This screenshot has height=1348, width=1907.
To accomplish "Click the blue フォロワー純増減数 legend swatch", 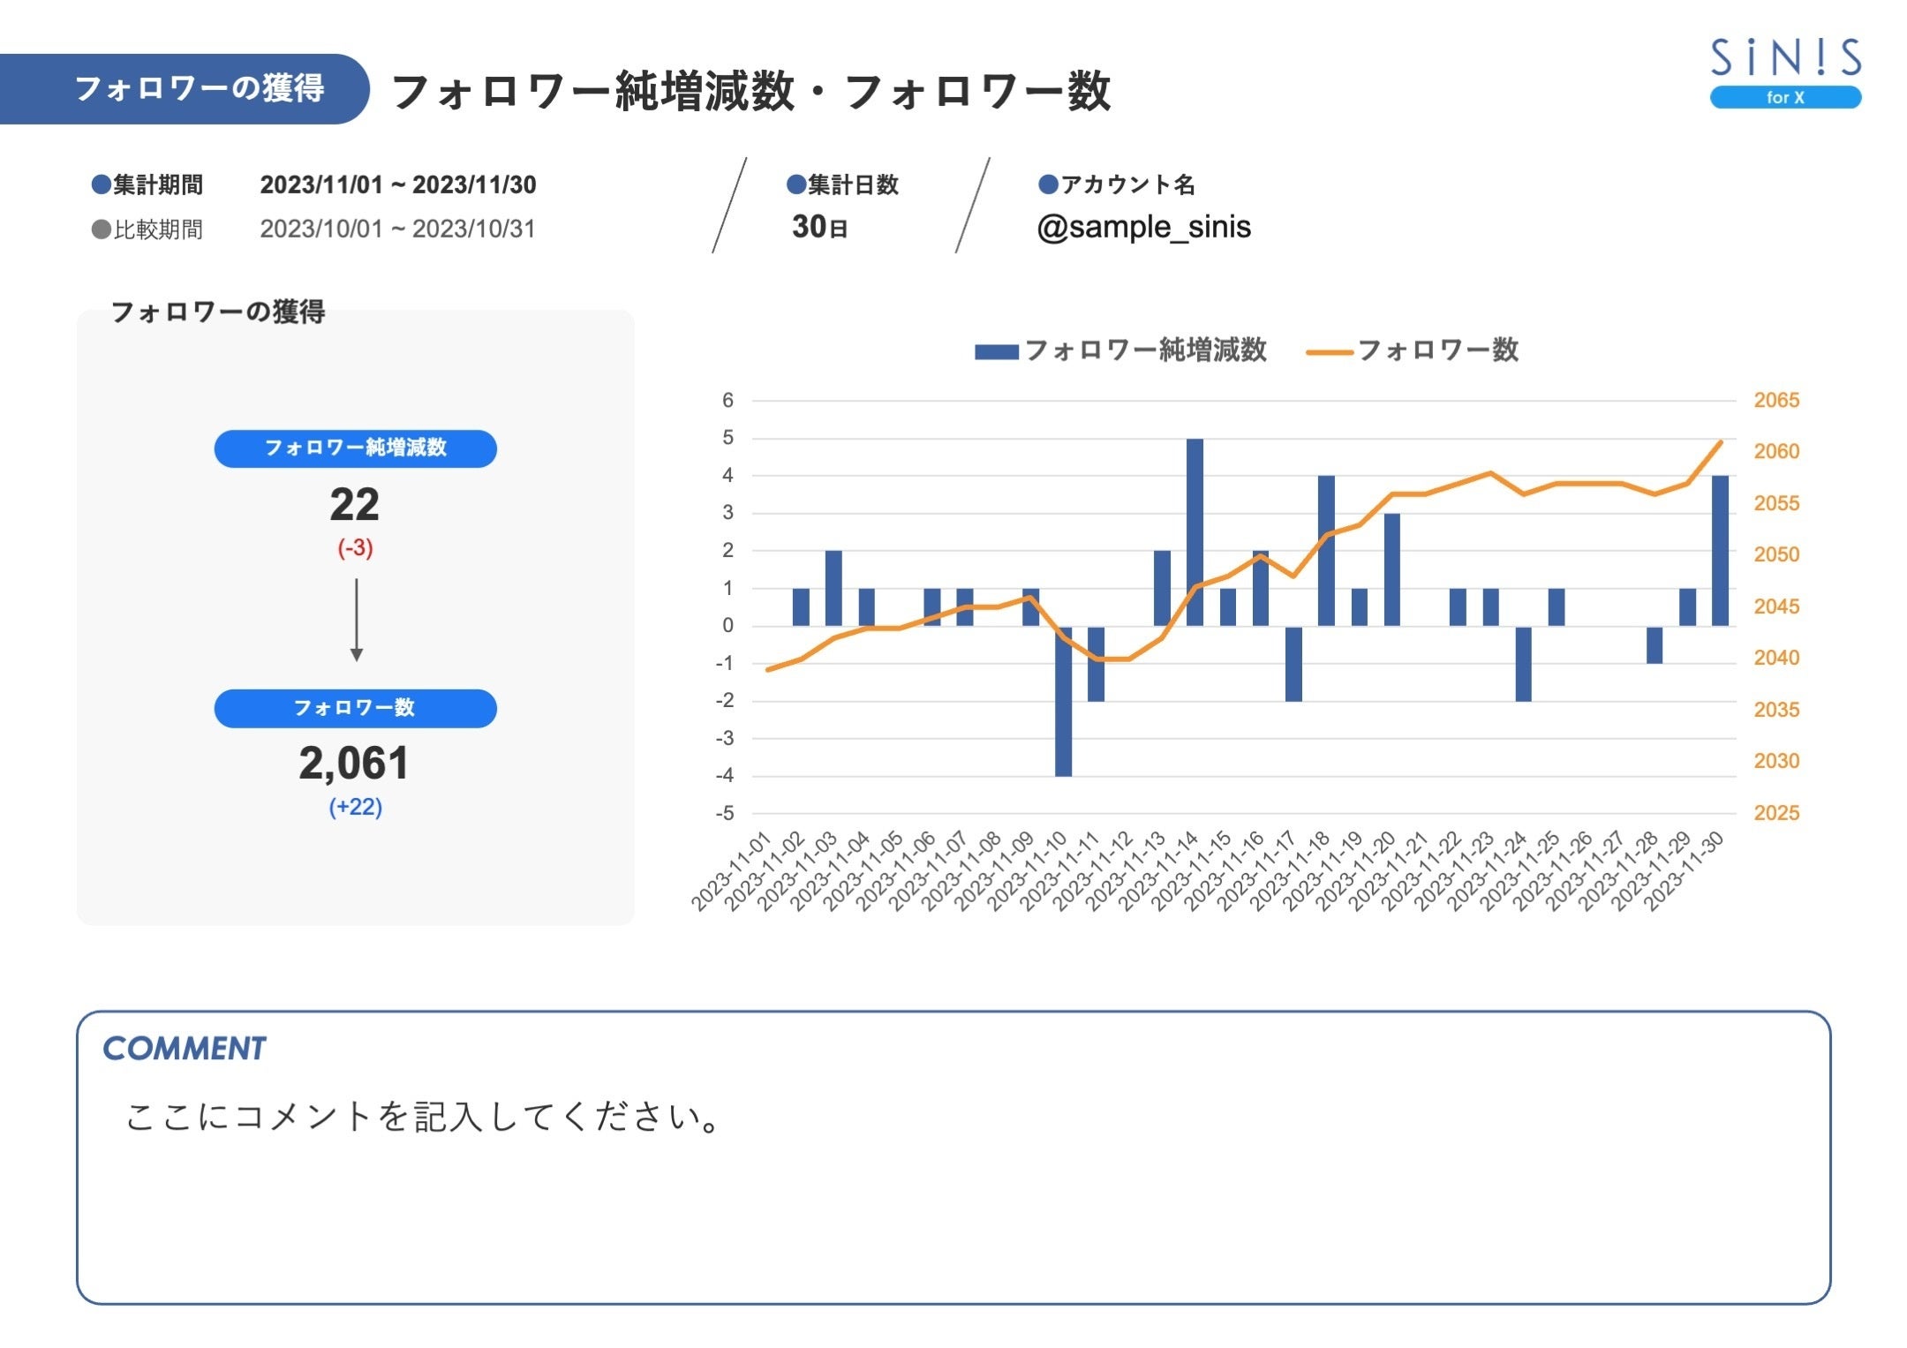I will pos(996,351).
